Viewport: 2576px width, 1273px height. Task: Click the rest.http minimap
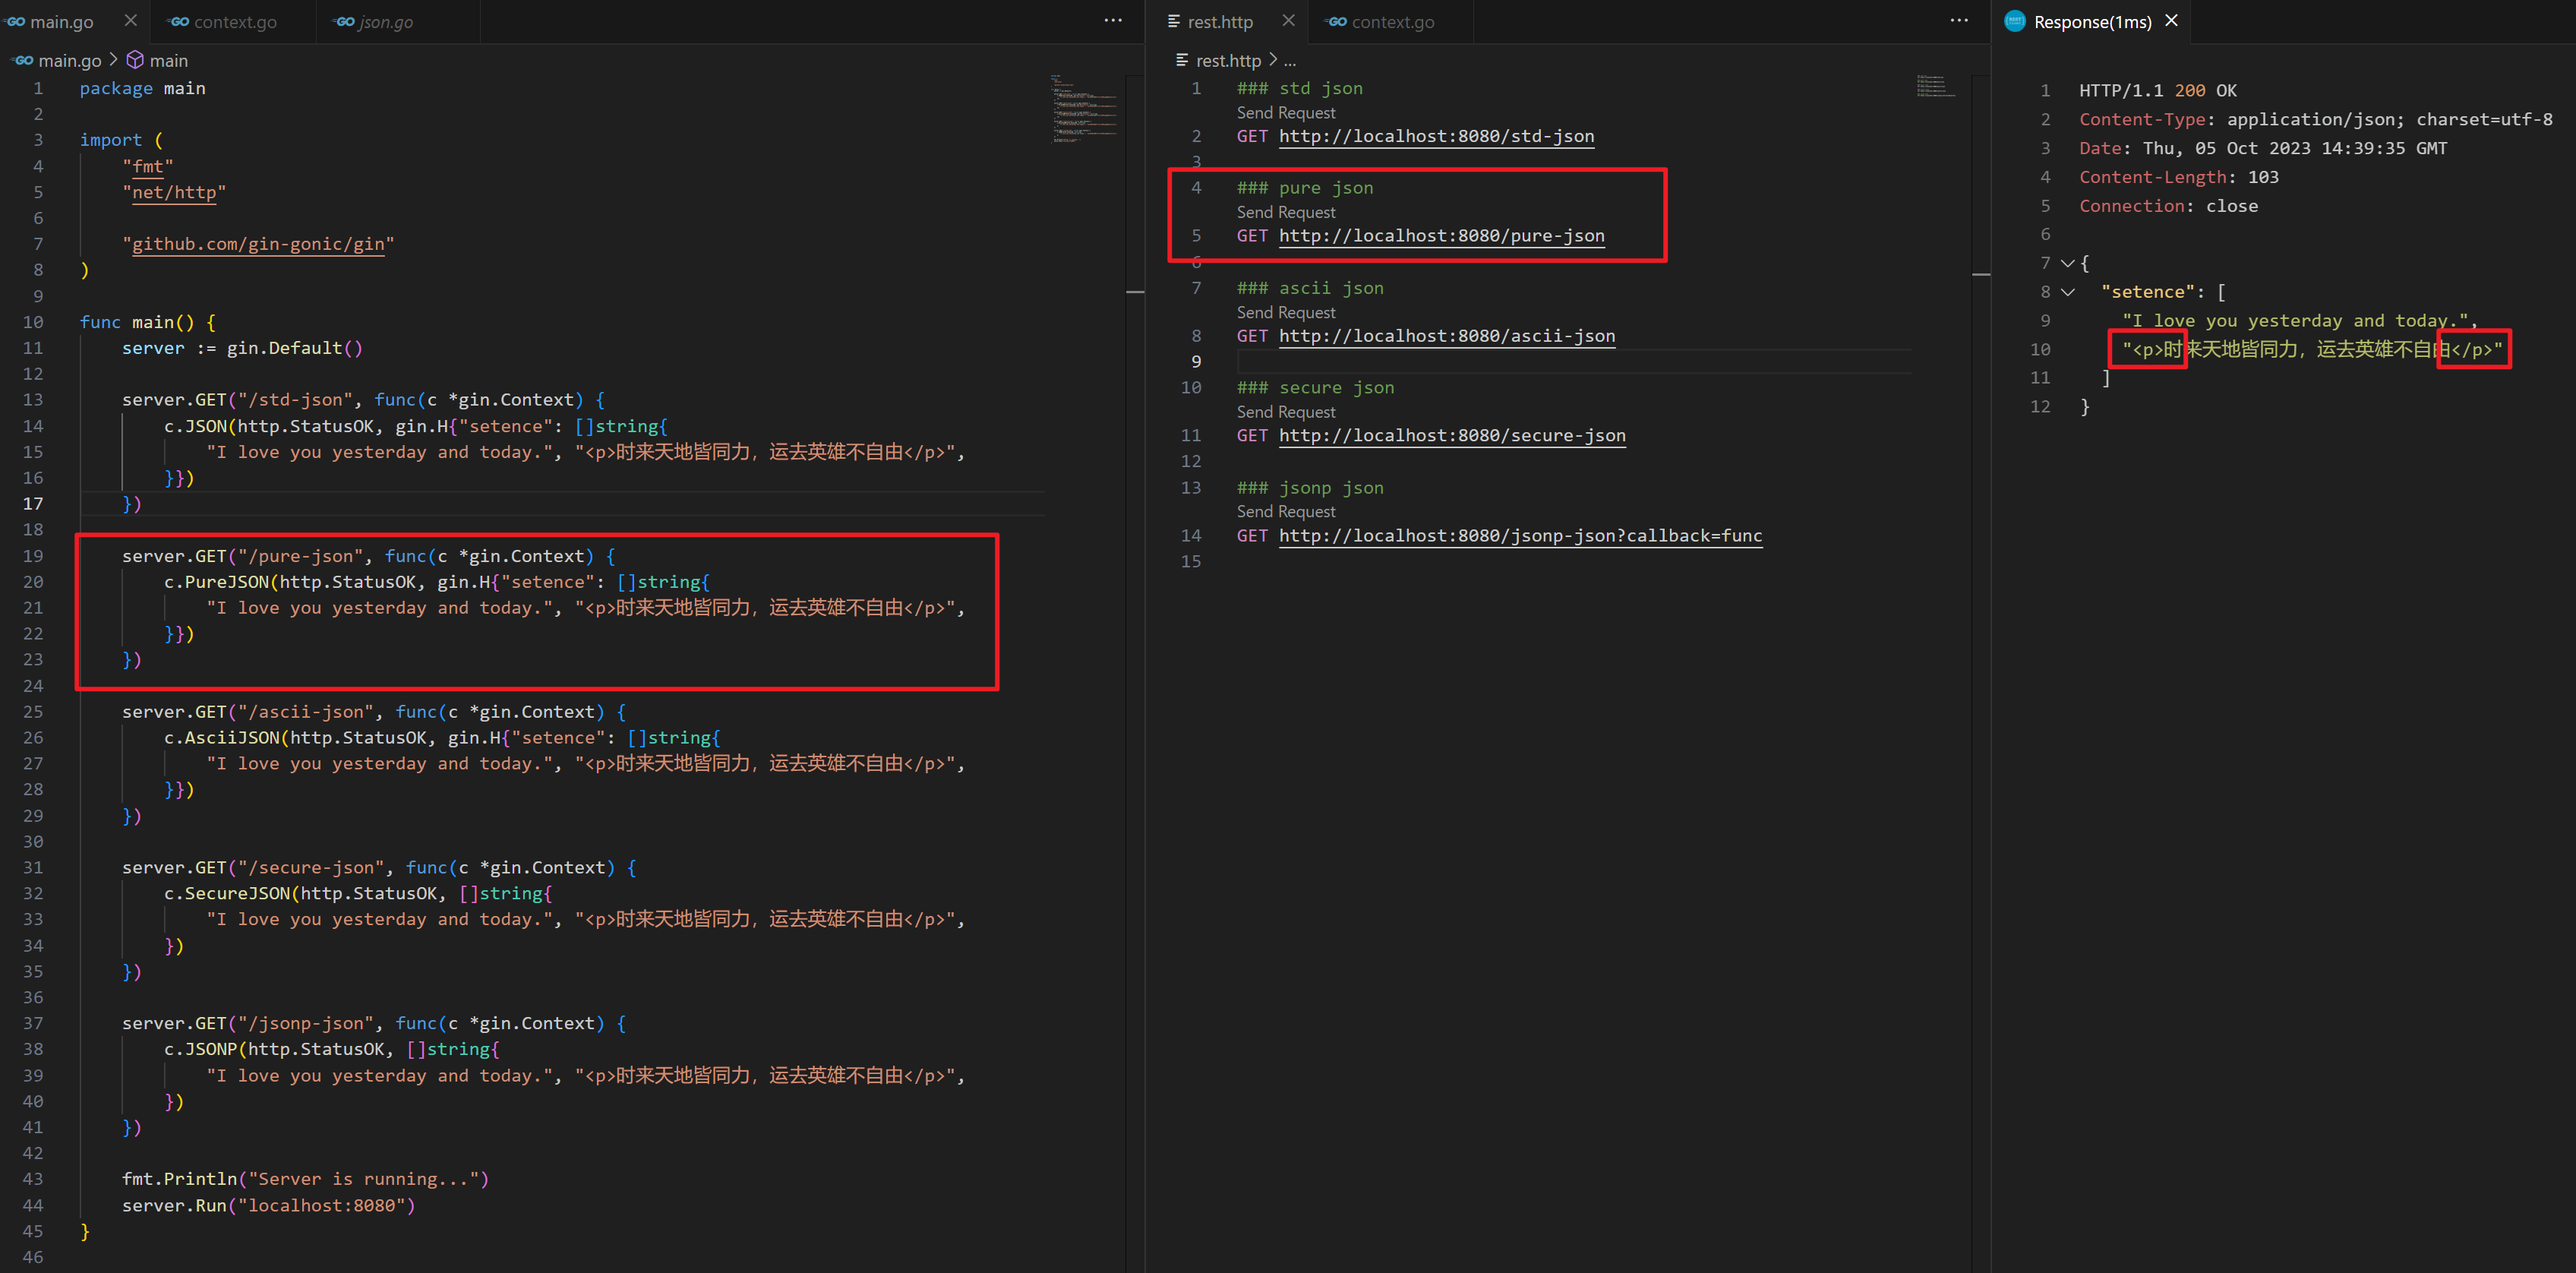[x=1936, y=86]
